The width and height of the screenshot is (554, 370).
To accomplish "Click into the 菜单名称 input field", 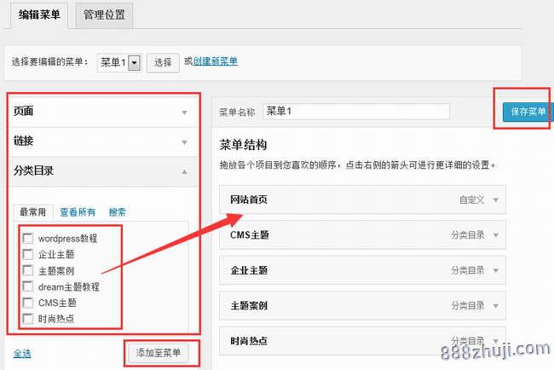I will tap(356, 112).
